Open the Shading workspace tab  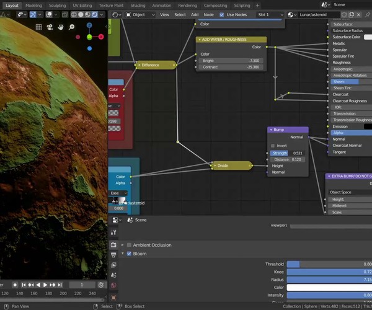138,5
